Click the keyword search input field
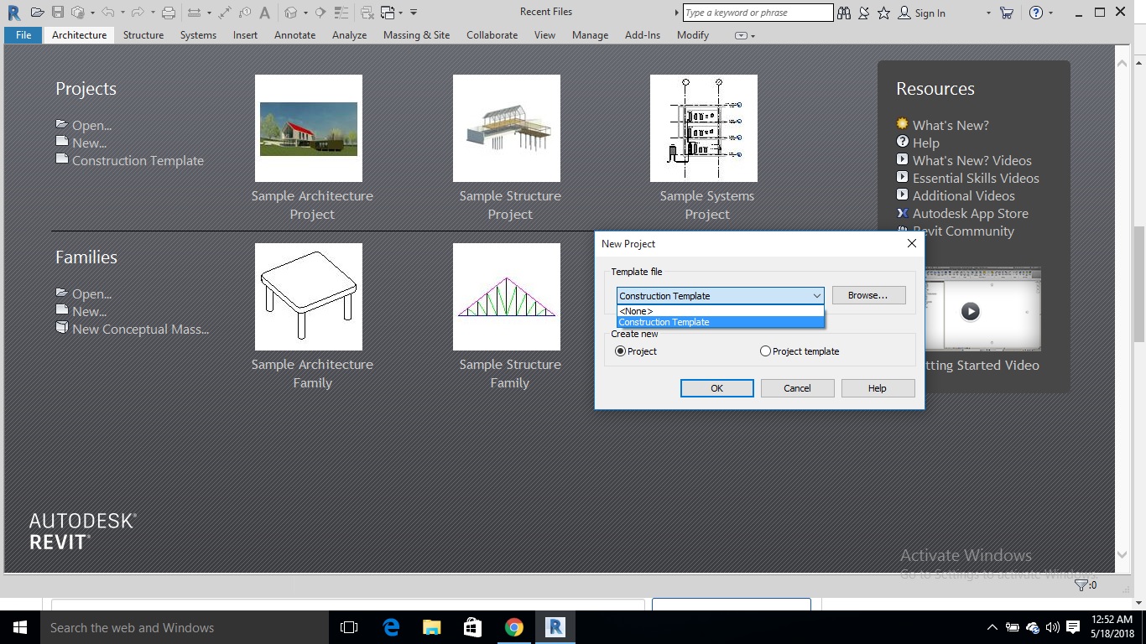 pos(758,13)
